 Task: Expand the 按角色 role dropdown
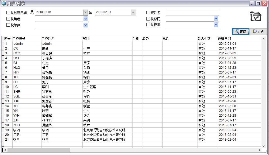85,19
